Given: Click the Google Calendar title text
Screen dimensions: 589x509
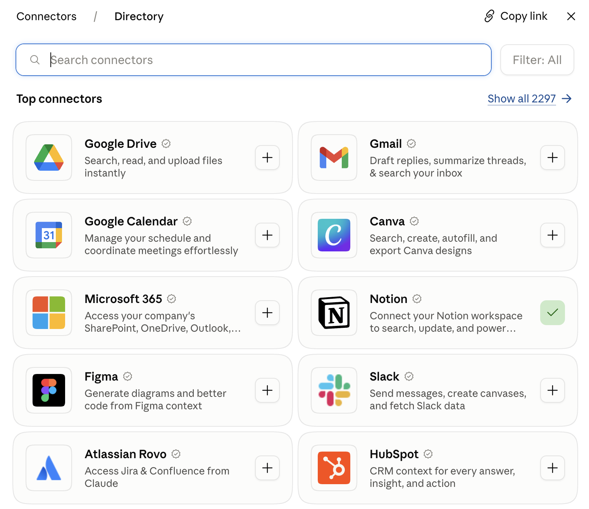Looking at the screenshot, I should tap(131, 221).
